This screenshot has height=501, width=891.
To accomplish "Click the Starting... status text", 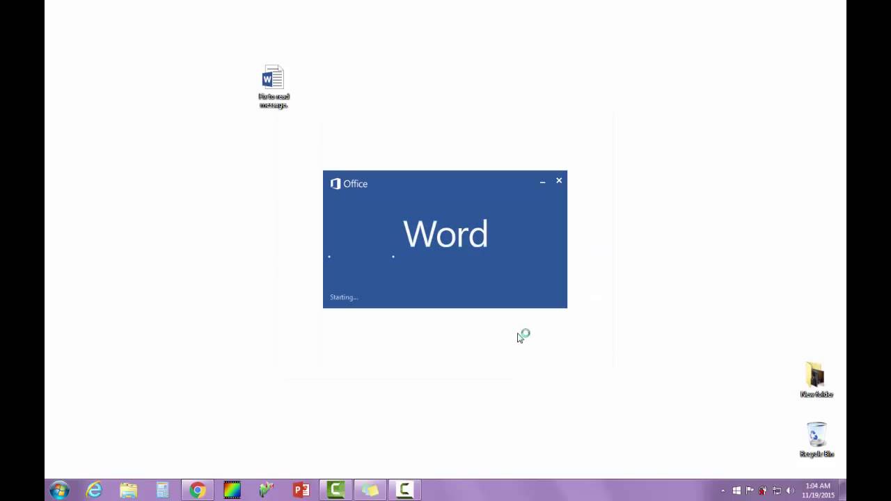I will point(344,297).
